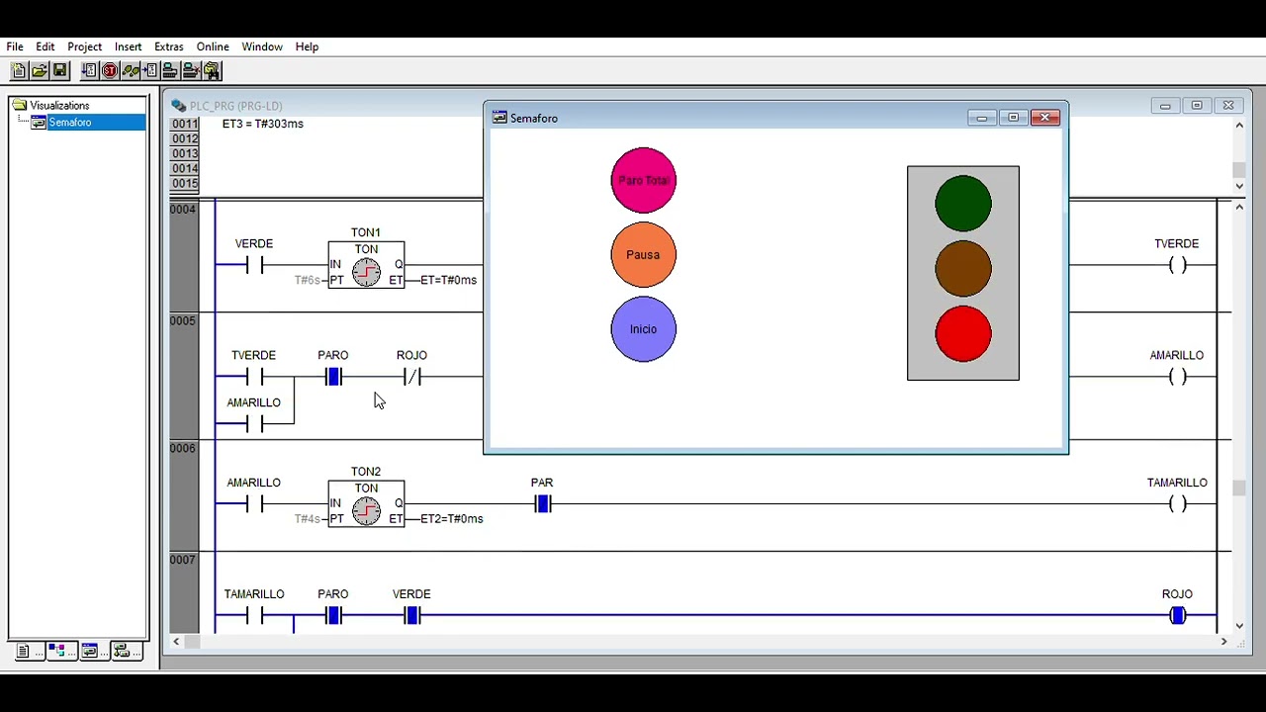Select the PARO contact in rung 0007
1266x712 pixels.
[333, 616]
